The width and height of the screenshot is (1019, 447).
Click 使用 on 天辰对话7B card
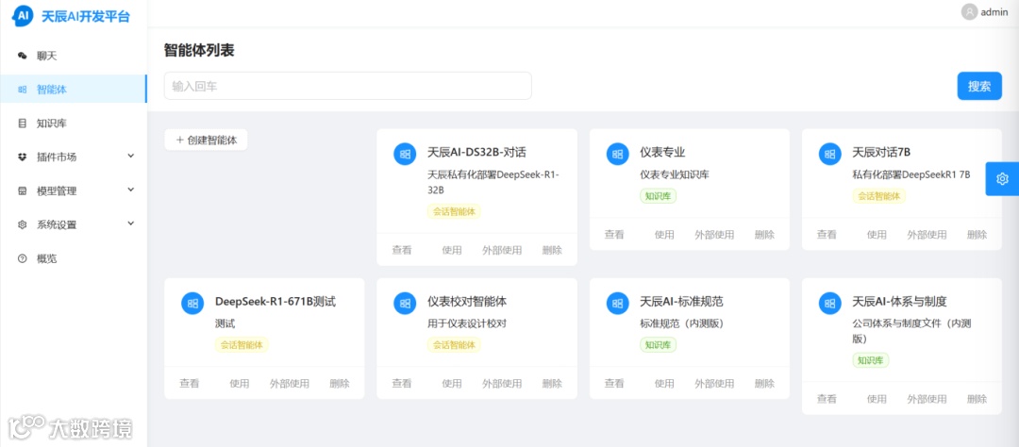[877, 235]
